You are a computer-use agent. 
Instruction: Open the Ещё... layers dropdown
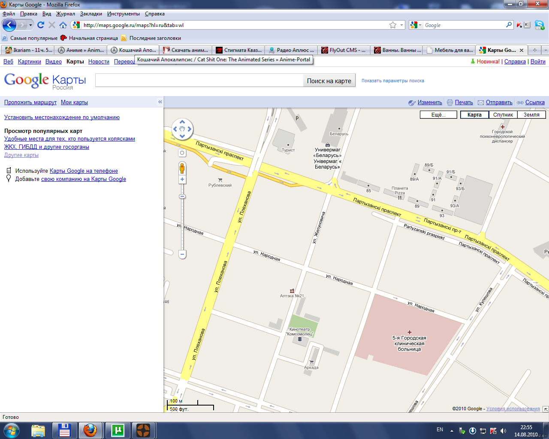click(x=438, y=114)
